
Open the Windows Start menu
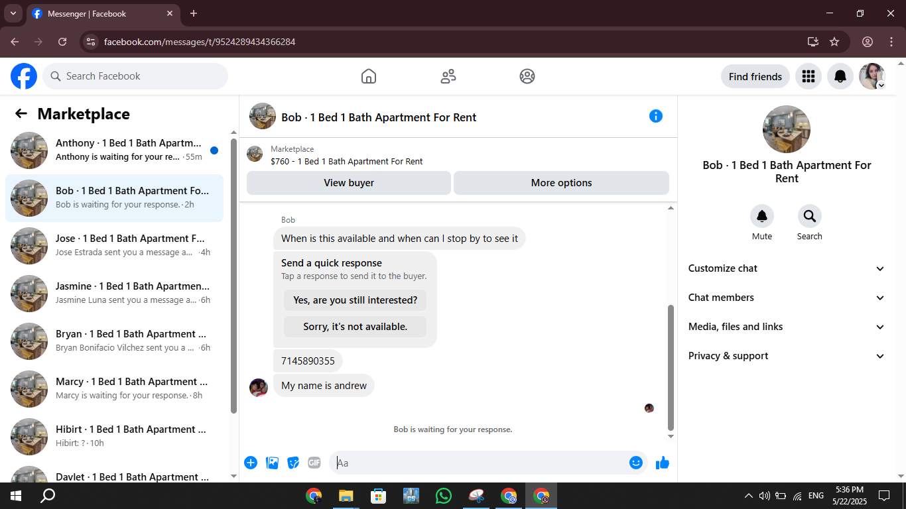click(x=16, y=496)
